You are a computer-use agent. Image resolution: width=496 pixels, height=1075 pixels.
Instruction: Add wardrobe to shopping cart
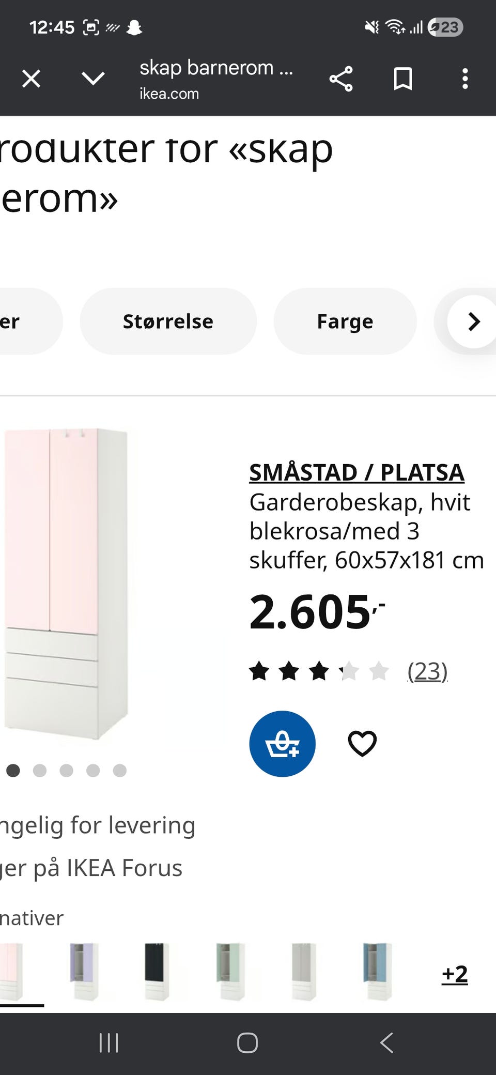click(282, 743)
